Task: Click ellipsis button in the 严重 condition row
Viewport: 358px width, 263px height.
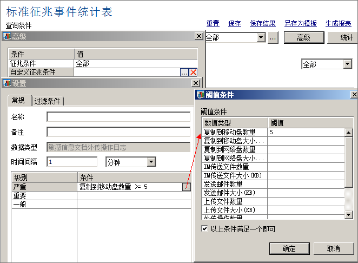Action: click(x=186, y=187)
